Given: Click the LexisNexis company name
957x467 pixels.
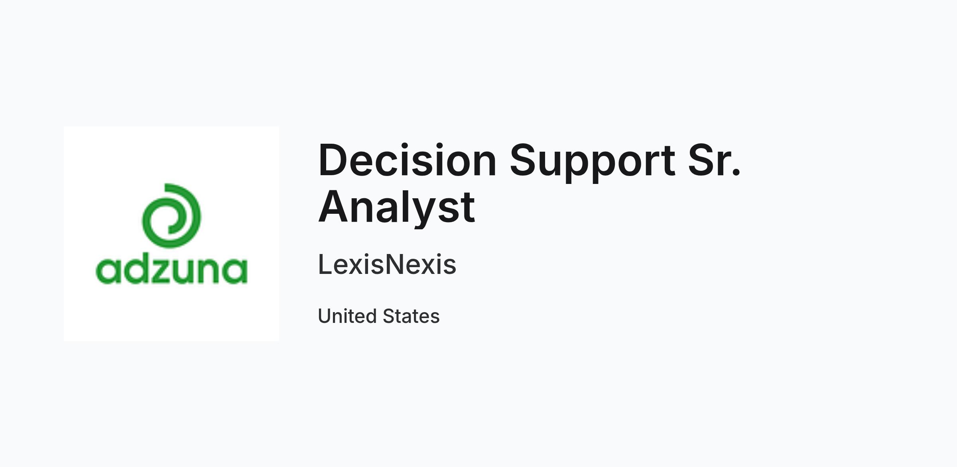Looking at the screenshot, I should click(387, 265).
